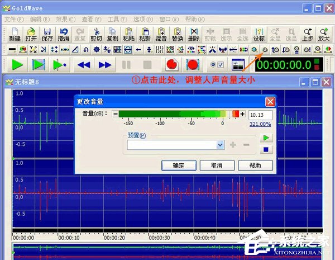335x260 pixels.
Task: Click the reverse left-arrow effect icon
Action: click(x=138, y=50)
